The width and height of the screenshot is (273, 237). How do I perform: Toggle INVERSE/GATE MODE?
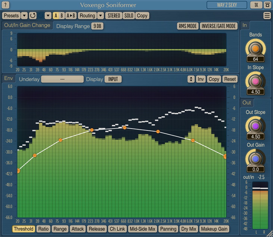point(219,26)
